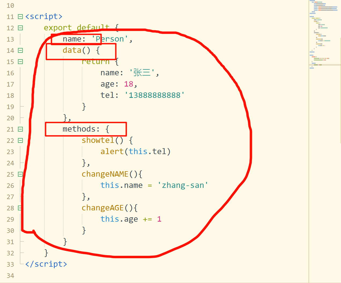Click the 'zhang-san' string value
341x283 pixels.
(183, 185)
